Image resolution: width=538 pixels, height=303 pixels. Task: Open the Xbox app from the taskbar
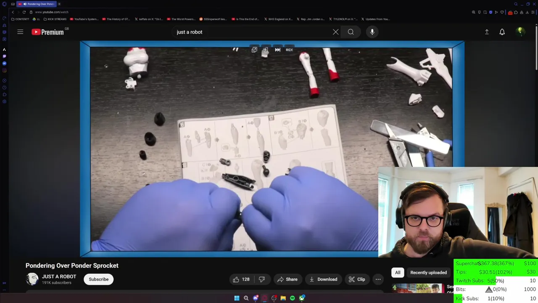302,298
